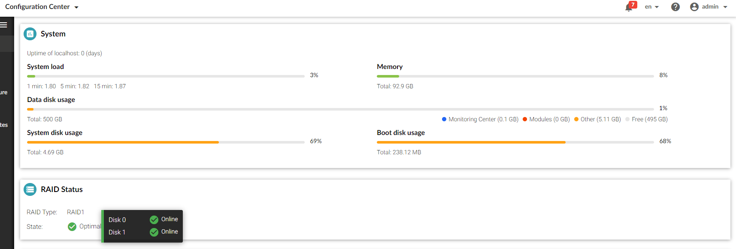
Task: Click the Disk 1 Online checkmark
Action: (x=154, y=232)
